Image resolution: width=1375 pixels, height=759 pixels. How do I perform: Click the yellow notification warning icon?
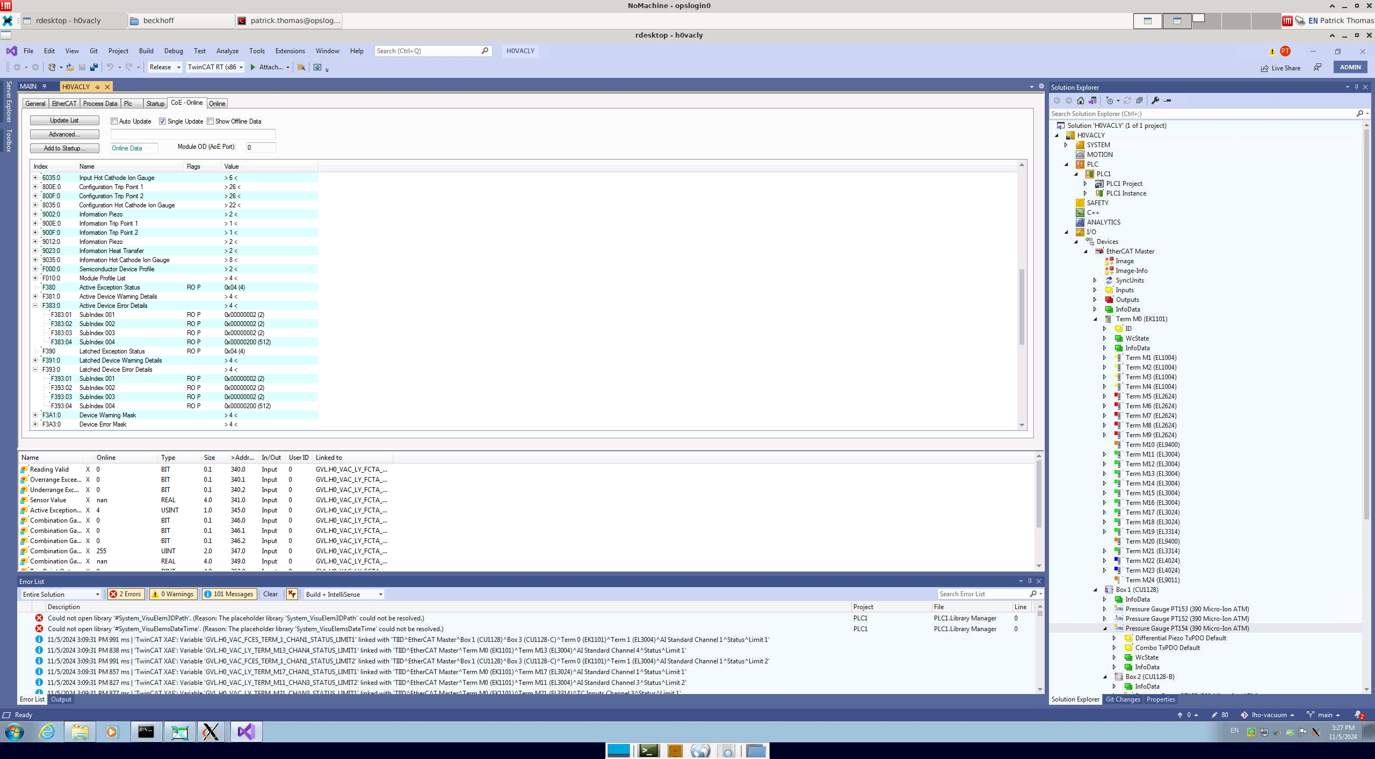coord(1272,51)
